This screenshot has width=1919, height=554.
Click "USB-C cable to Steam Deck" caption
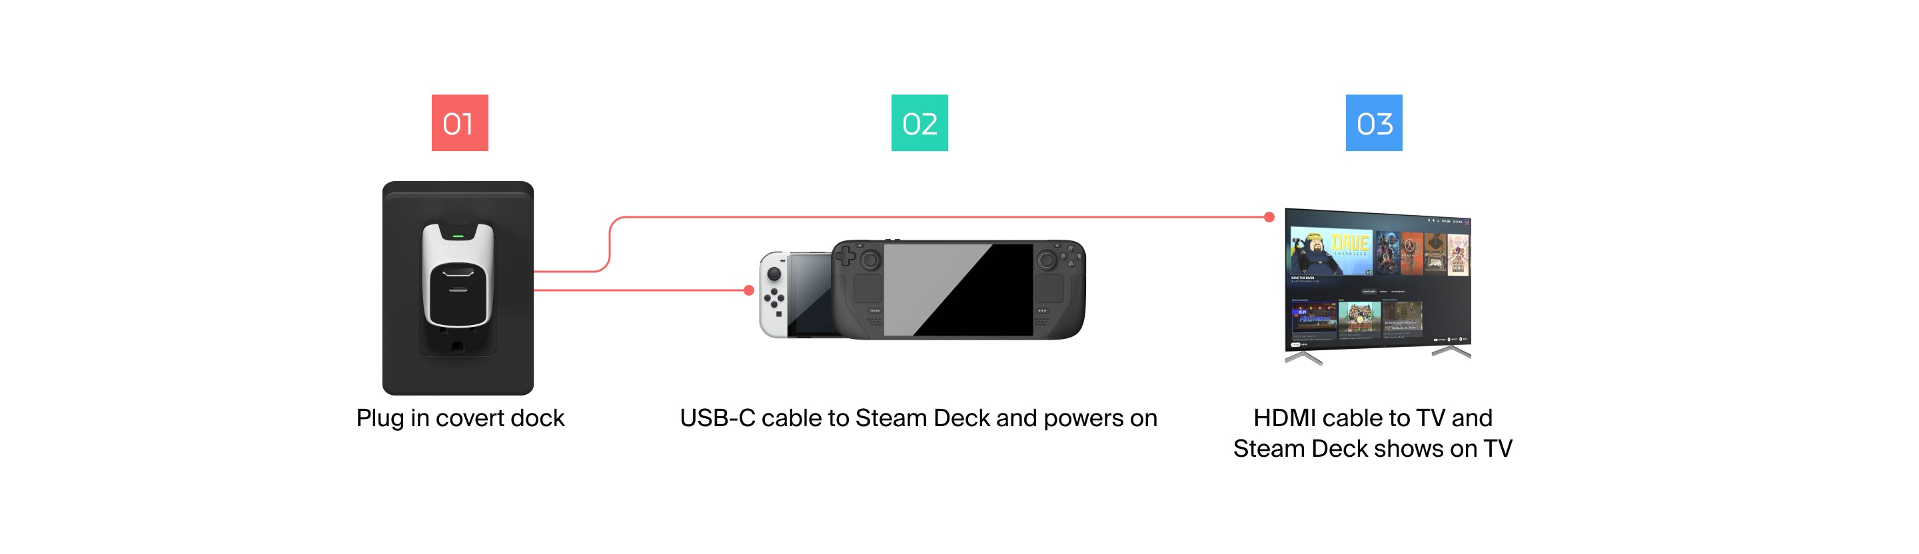coord(834,417)
